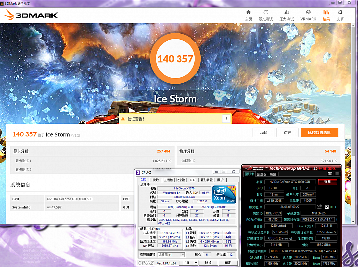The width and height of the screenshot is (358, 267).
Task: Click the Westmere-EP code name field
Action: (171, 193)
